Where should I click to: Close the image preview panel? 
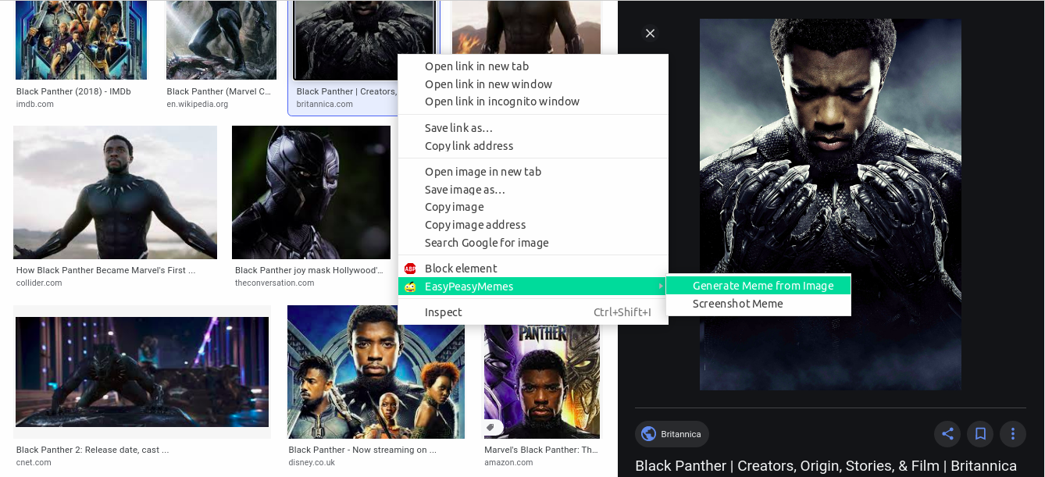(x=650, y=33)
